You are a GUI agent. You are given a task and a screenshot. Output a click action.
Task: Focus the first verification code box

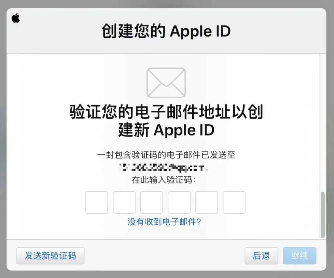pos(97,203)
